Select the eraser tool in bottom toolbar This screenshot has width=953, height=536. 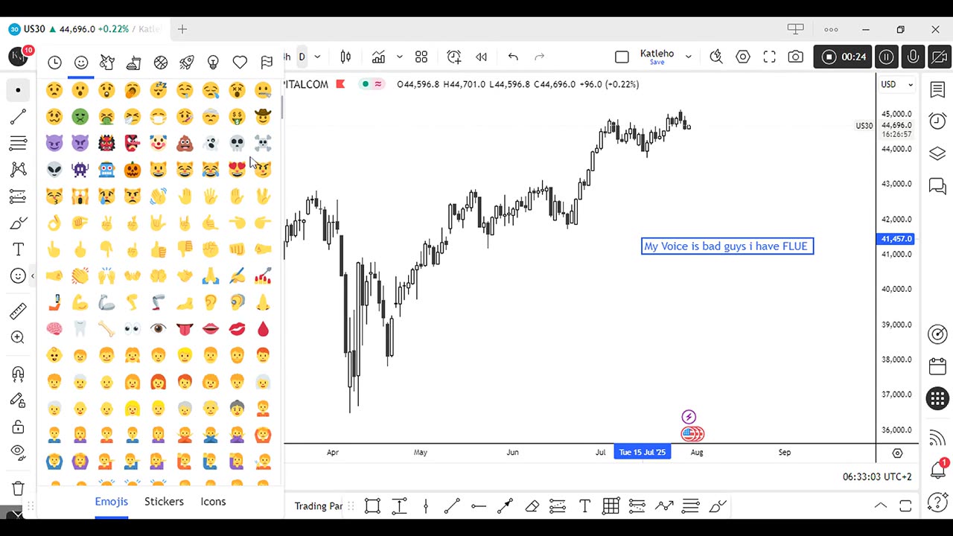tap(532, 506)
